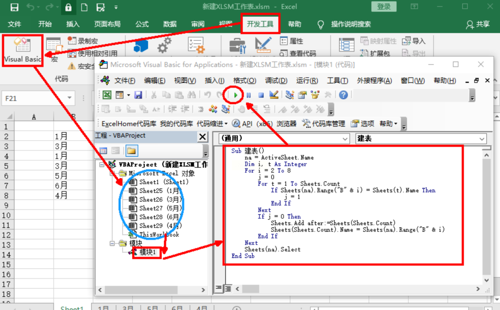Open the 开发工具 ribbon tab
This screenshot has height=310, width=500.
click(x=260, y=24)
